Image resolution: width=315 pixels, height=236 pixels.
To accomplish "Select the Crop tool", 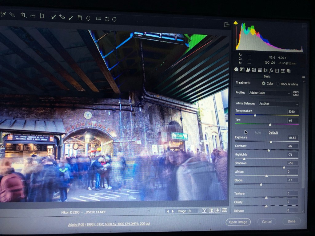I will 23,15.
